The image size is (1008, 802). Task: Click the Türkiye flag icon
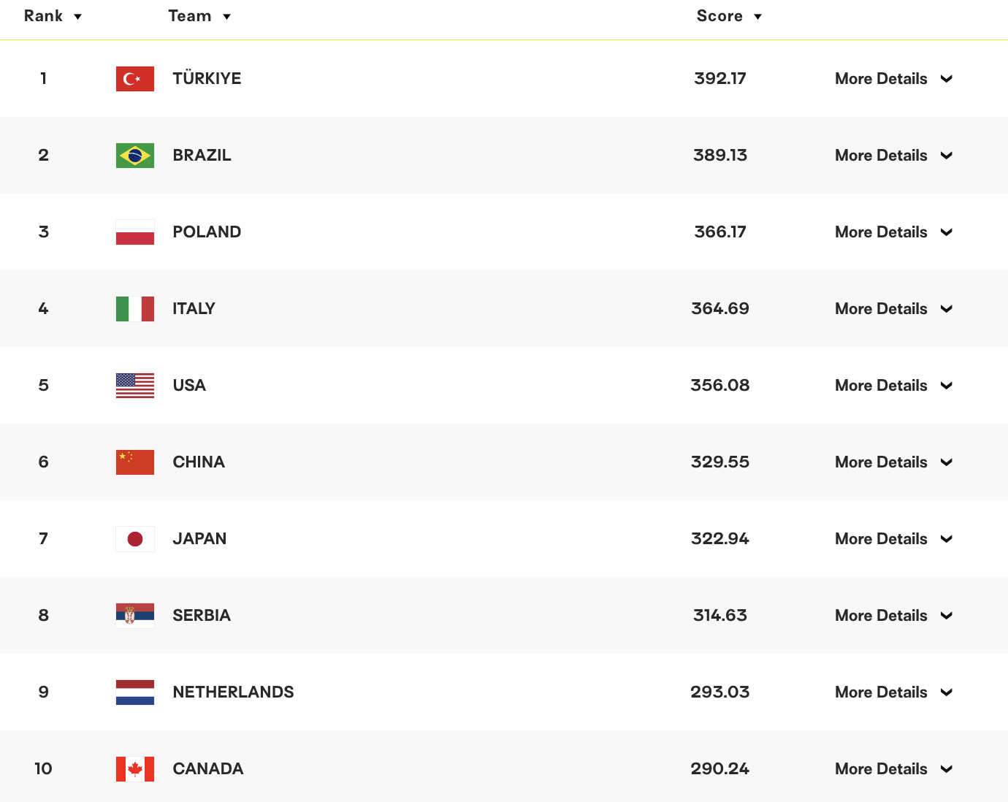tap(135, 79)
